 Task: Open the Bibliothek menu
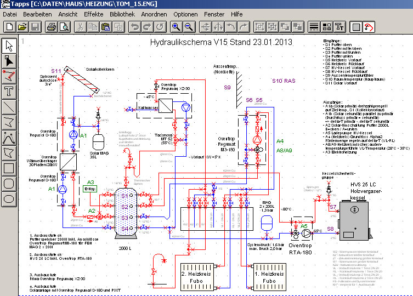122,13
